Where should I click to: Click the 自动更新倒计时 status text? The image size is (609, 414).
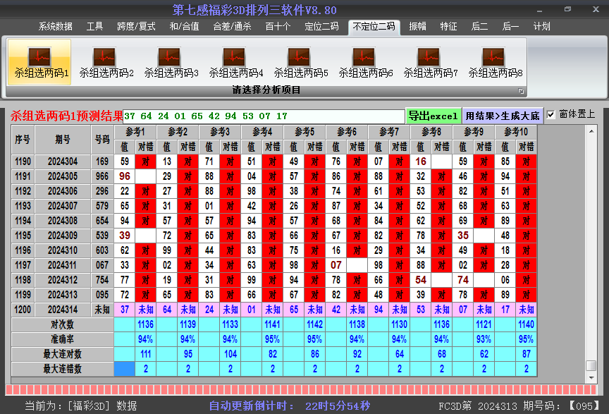tap(290, 406)
